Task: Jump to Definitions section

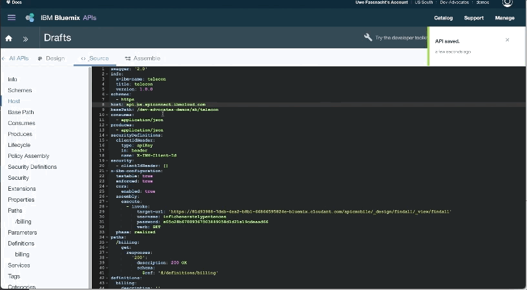Action: [x=21, y=244]
